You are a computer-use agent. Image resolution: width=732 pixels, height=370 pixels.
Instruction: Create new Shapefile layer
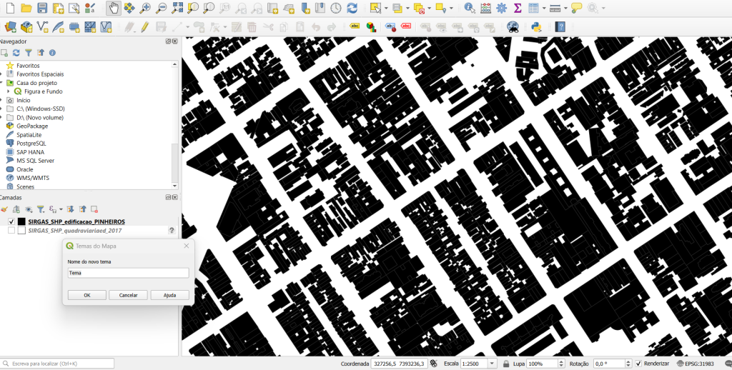42,26
